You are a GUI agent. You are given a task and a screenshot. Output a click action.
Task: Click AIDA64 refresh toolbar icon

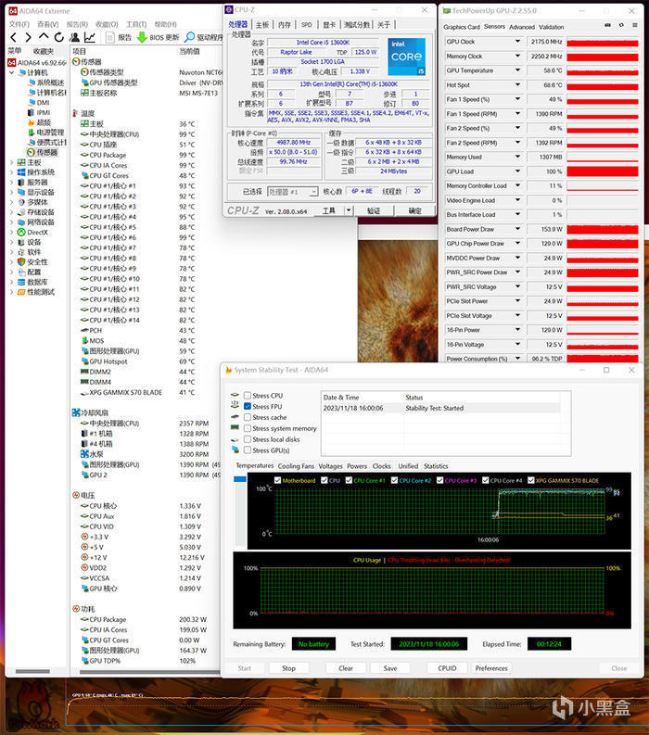[59, 37]
